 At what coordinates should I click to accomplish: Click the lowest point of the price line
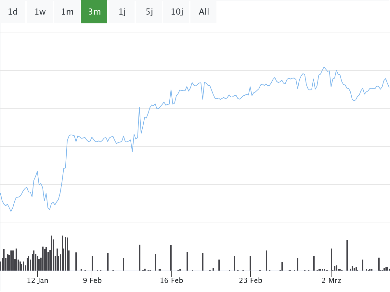[x=11, y=211]
